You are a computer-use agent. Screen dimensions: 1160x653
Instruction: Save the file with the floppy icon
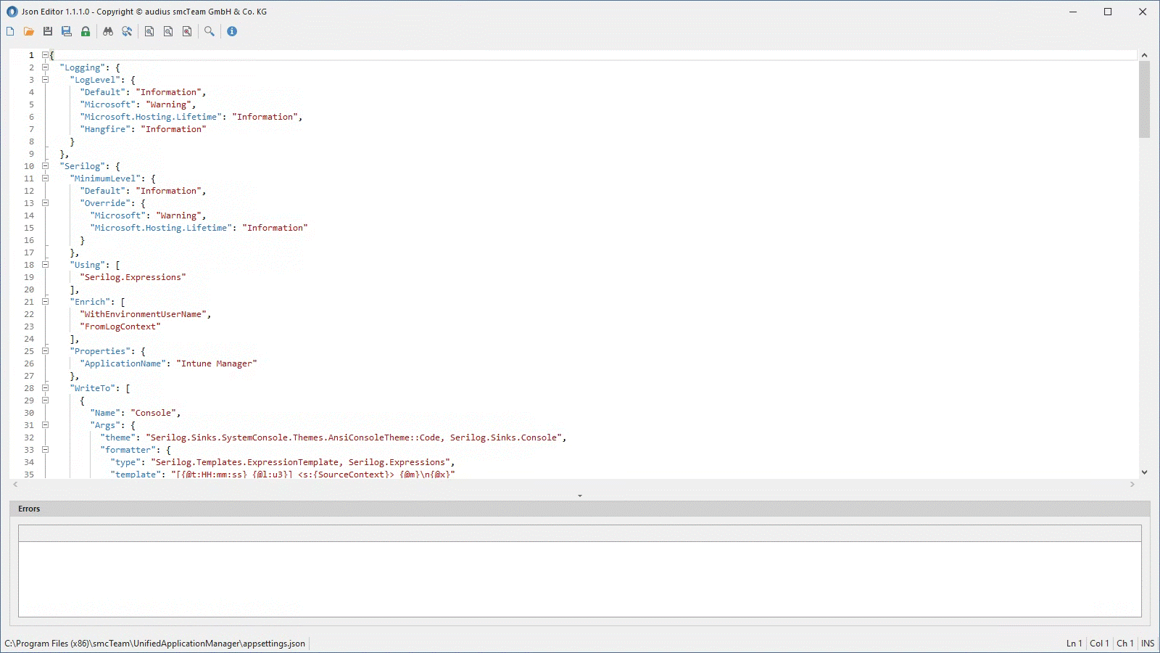(x=48, y=31)
